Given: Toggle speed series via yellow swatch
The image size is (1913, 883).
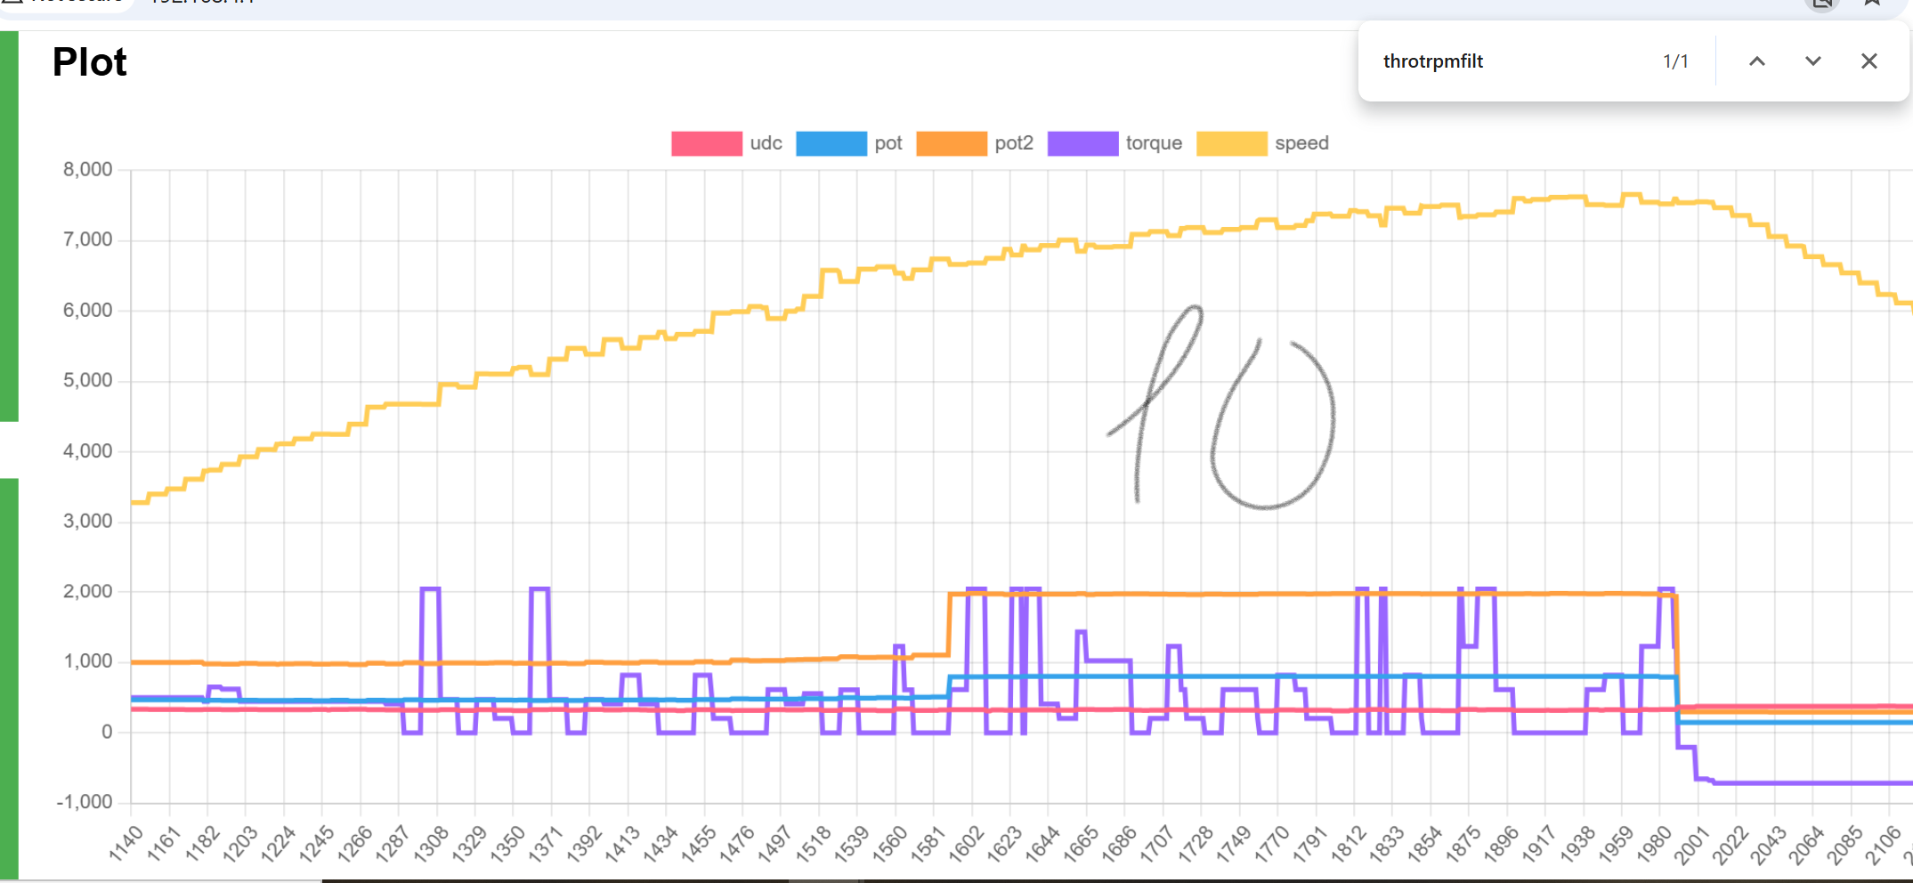Looking at the screenshot, I should click(x=1231, y=143).
